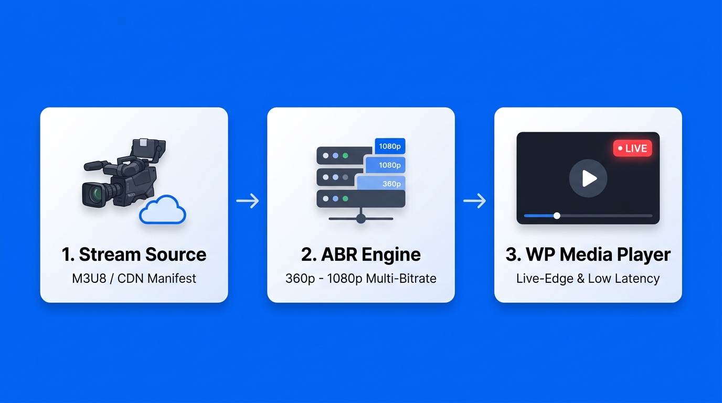
Task: Click the "Live-Edge & Low Latency" text
Action: pos(588,278)
